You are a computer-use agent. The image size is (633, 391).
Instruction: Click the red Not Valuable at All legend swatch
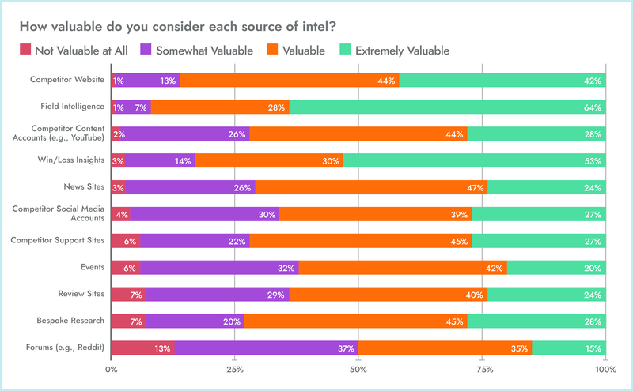pos(24,51)
